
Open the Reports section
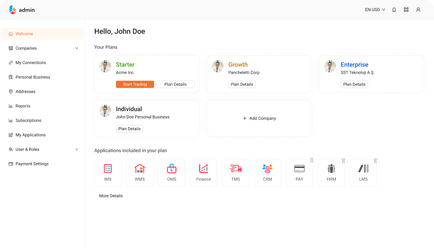[42, 106]
